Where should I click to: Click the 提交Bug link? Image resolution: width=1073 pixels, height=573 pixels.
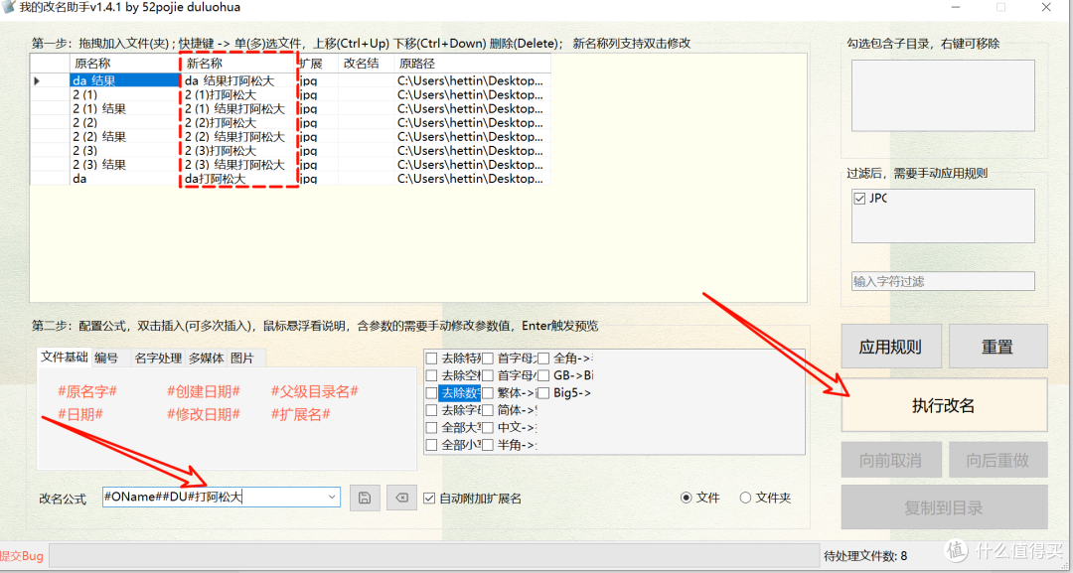pyautogui.click(x=22, y=556)
